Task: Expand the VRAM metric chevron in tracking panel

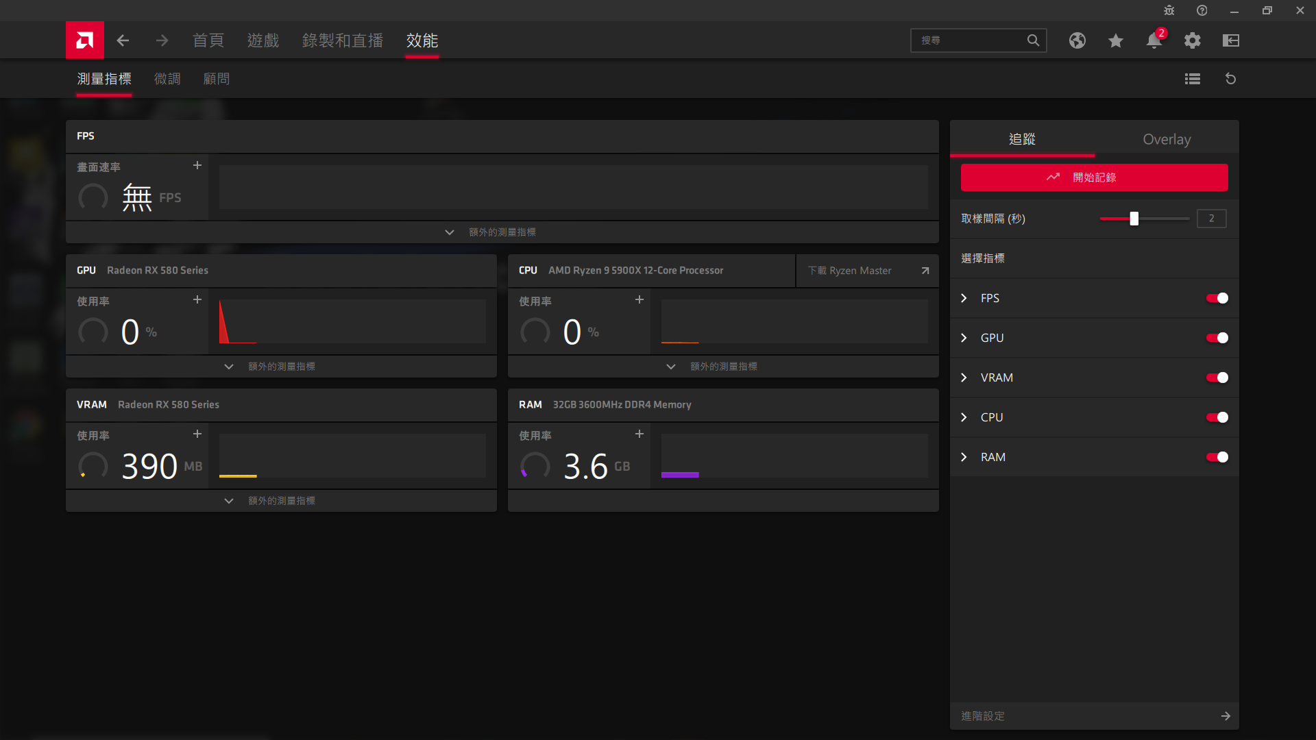Action: (964, 378)
